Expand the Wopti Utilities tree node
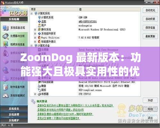 click(x=35, y=37)
